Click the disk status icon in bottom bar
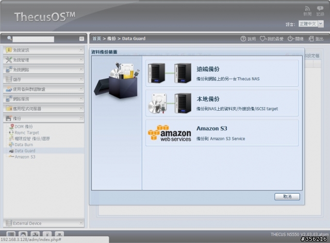330x243 pixels. coord(23,234)
